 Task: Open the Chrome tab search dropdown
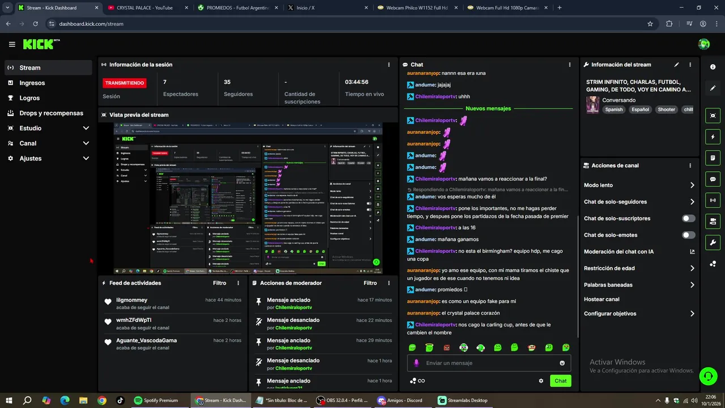(7, 7)
